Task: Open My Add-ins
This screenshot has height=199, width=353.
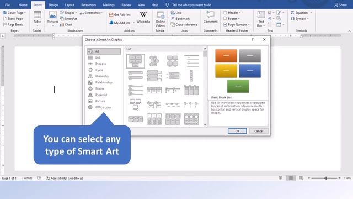Action: (x=121, y=23)
